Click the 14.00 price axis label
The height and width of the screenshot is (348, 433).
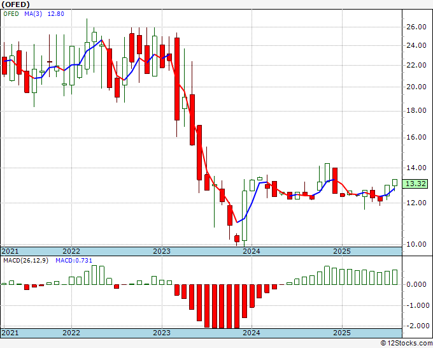tap(416, 168)
